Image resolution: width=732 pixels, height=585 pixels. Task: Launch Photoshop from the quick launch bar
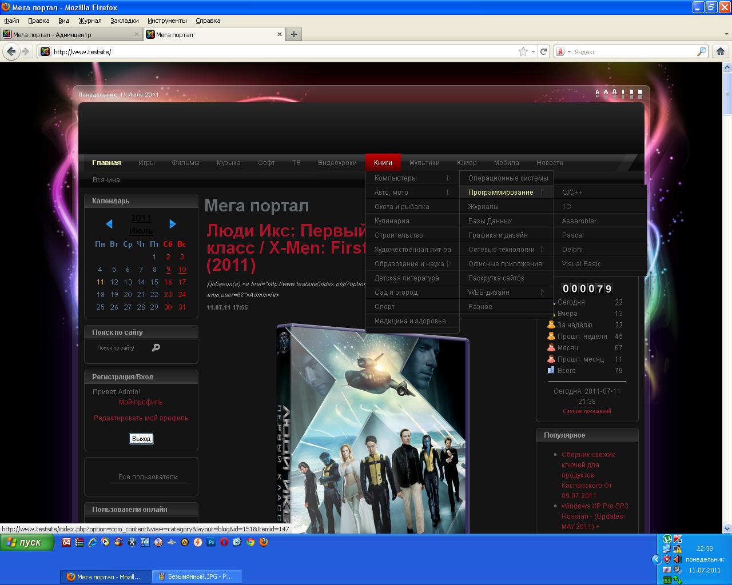[211, 542]
